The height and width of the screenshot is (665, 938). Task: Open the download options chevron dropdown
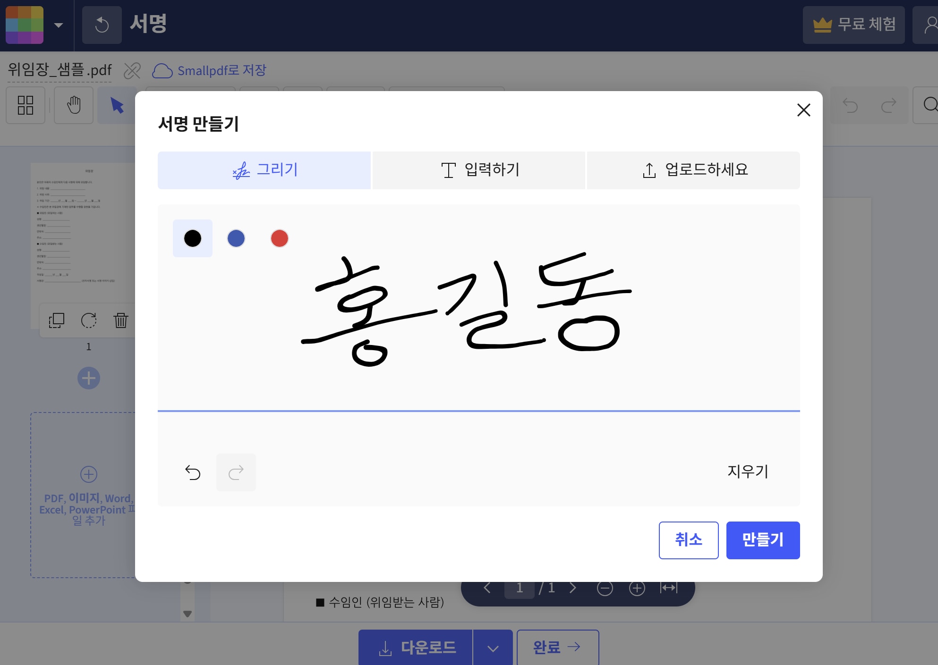click(x=493, y=648)
